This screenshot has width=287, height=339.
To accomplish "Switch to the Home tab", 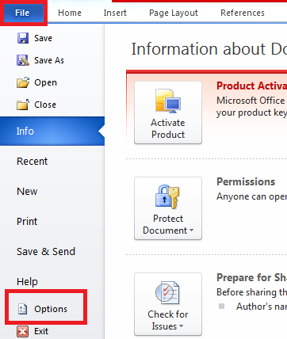I will pos(70,13).
